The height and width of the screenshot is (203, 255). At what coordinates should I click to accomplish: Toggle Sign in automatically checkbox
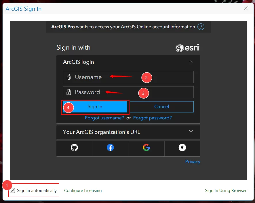tap(13, 190)
